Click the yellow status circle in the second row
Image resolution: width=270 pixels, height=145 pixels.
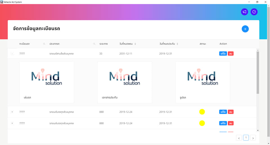(202, 112)
